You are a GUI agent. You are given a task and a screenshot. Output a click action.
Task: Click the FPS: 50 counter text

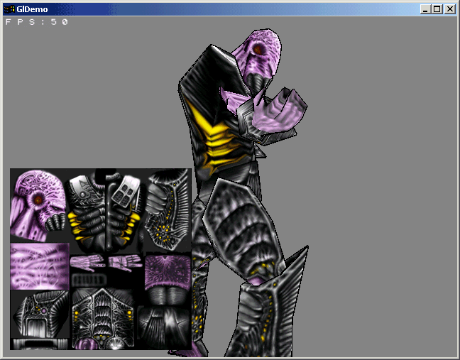37,22
